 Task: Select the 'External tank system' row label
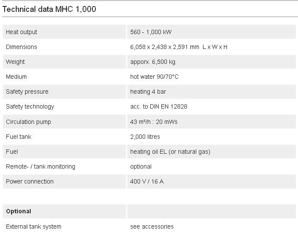point(34,227)
